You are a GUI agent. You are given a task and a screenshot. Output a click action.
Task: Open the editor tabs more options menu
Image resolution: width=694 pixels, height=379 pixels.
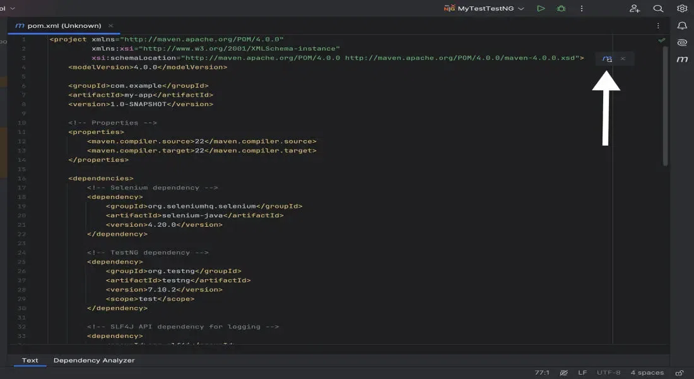click(x=658, y=26)
